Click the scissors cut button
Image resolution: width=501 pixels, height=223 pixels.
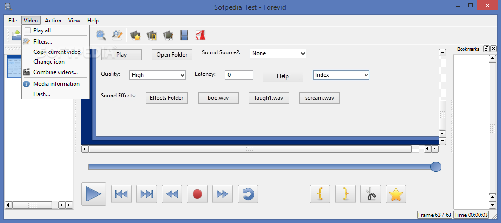[371, 194]
